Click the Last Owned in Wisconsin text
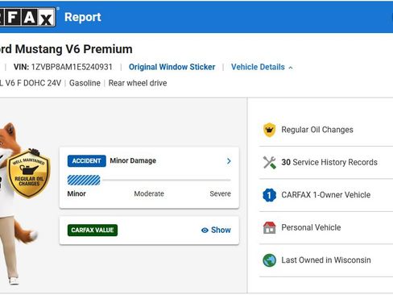 [x=326, y=260]
